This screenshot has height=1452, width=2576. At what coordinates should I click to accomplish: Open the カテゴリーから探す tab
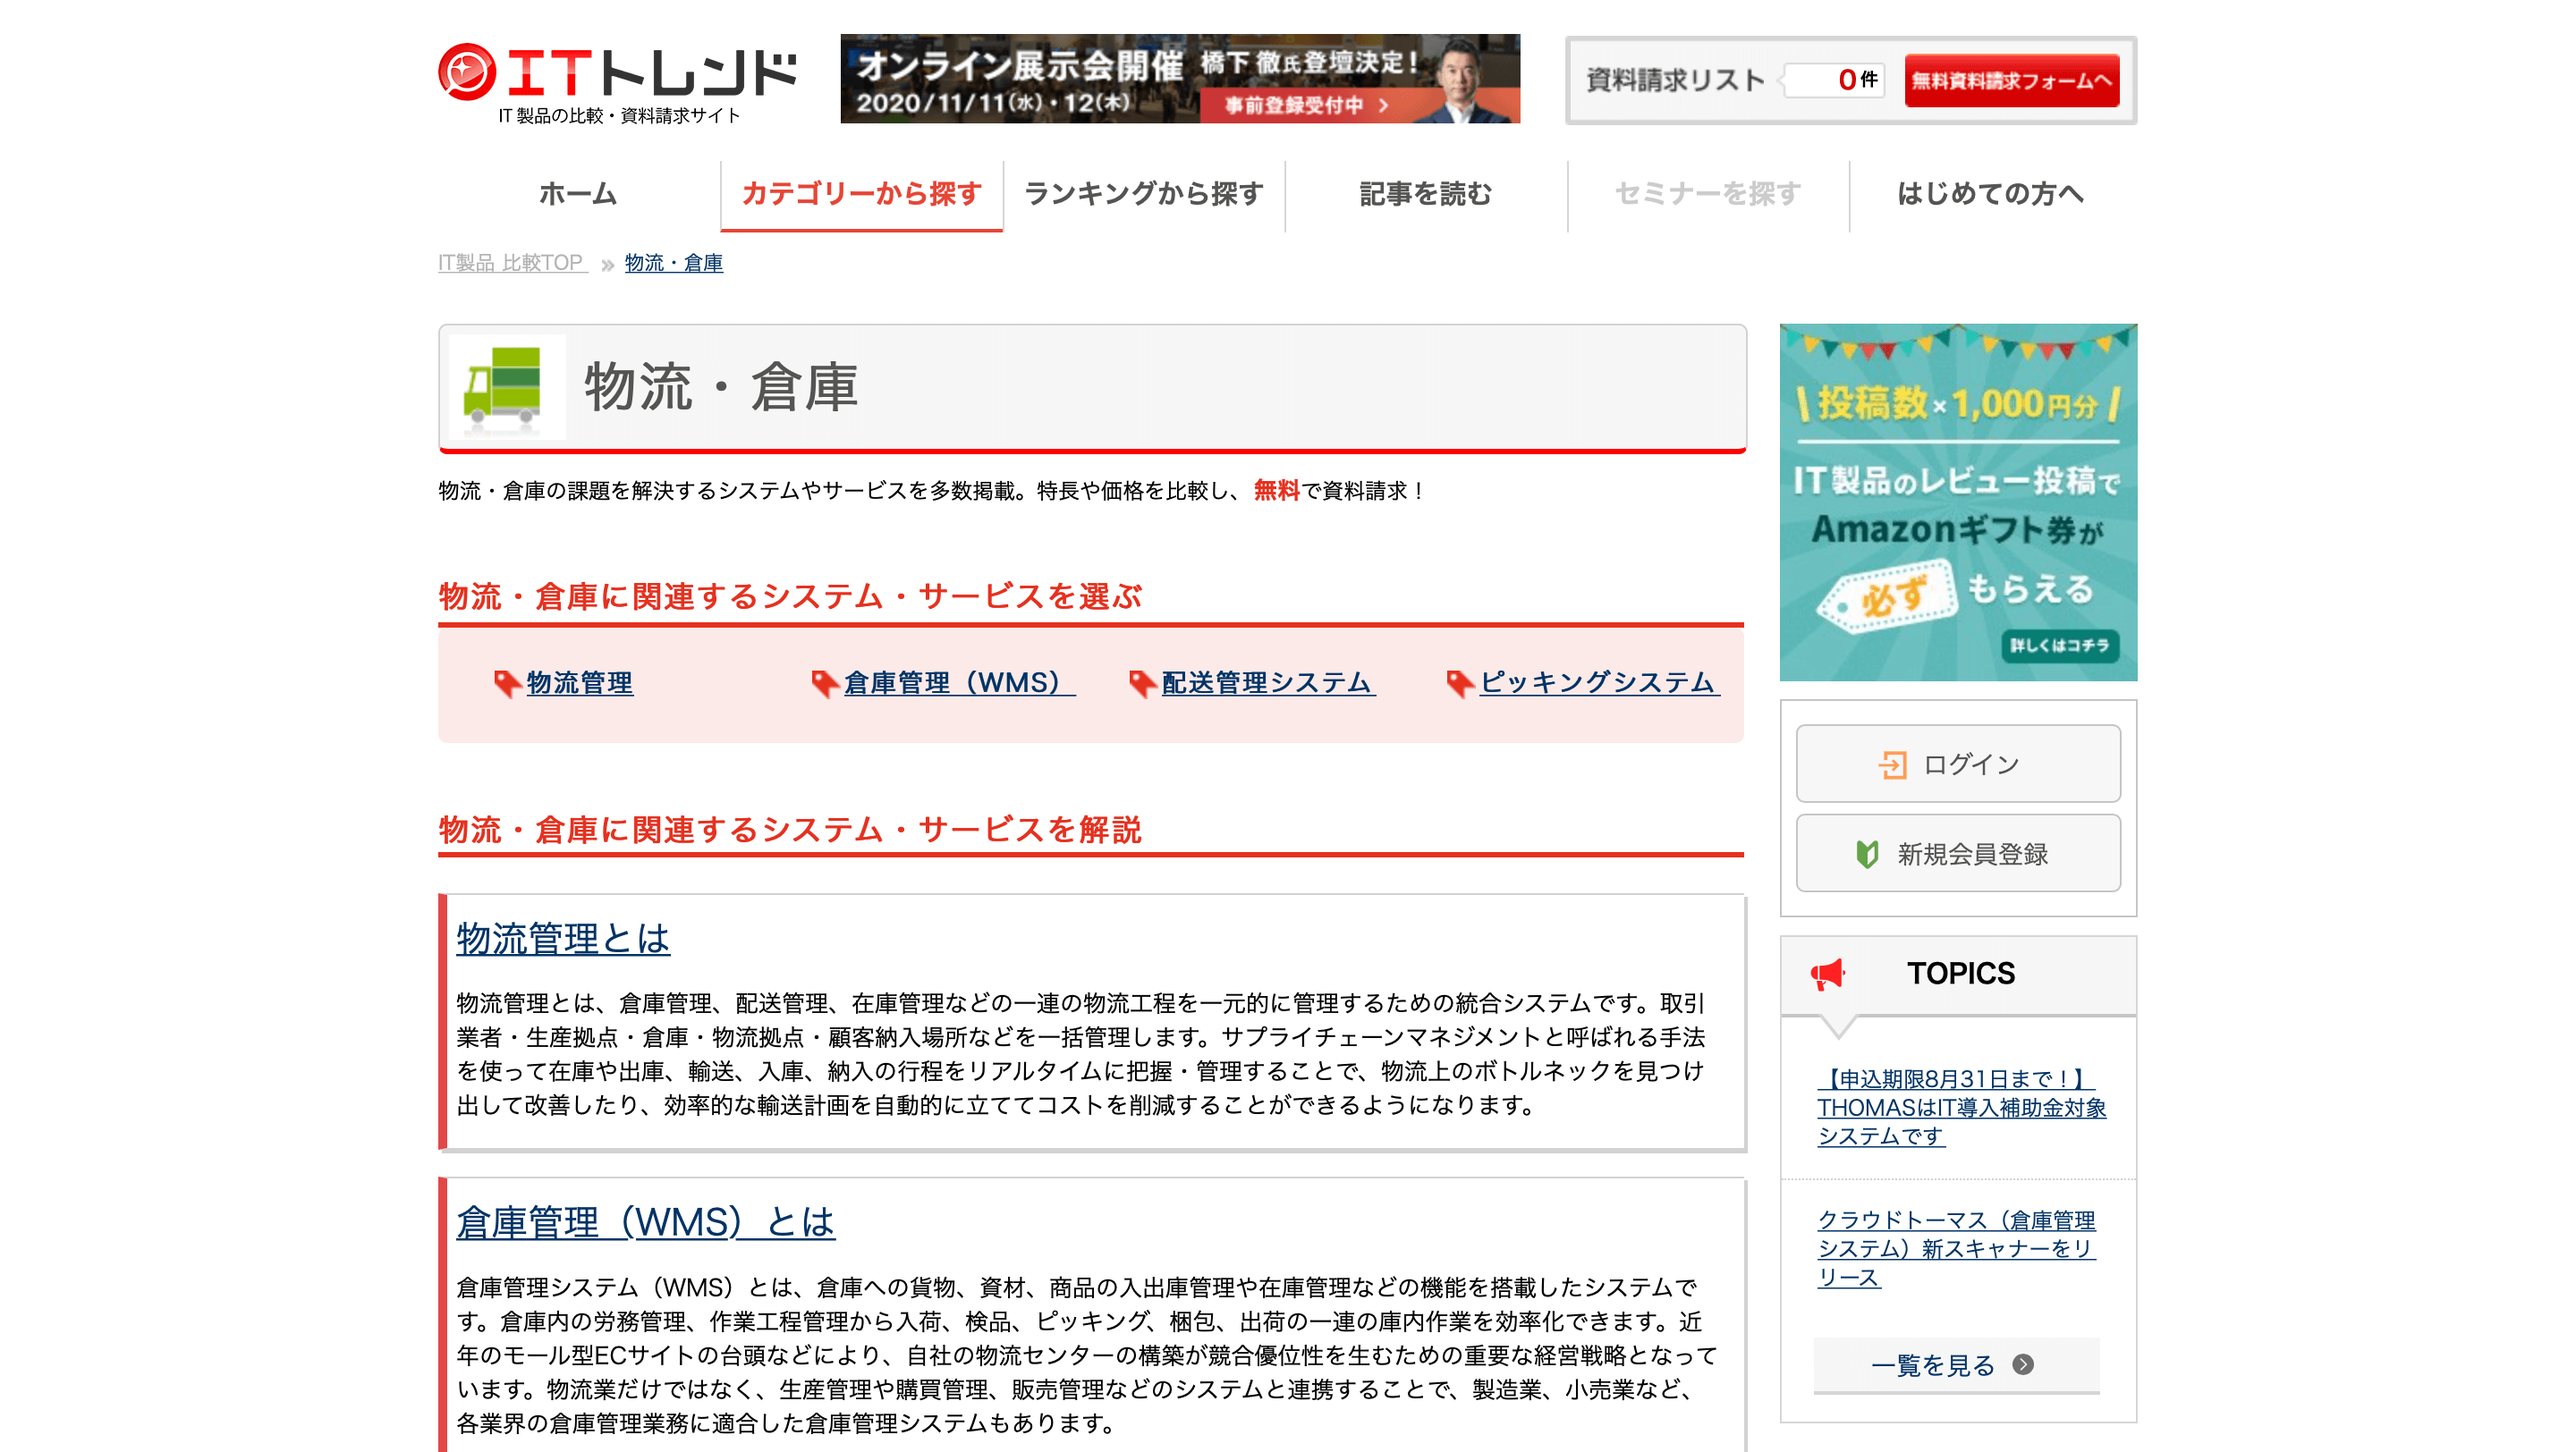(x=861, y=194)
